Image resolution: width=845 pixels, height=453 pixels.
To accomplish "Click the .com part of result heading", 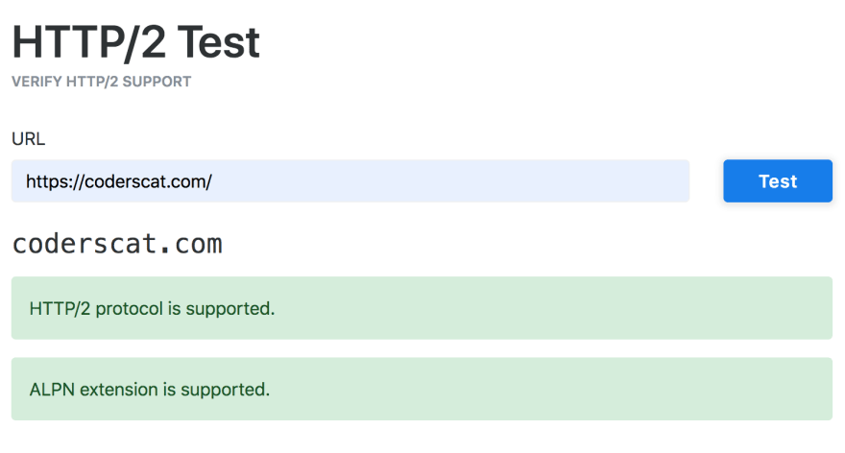I will coord(192,245).
